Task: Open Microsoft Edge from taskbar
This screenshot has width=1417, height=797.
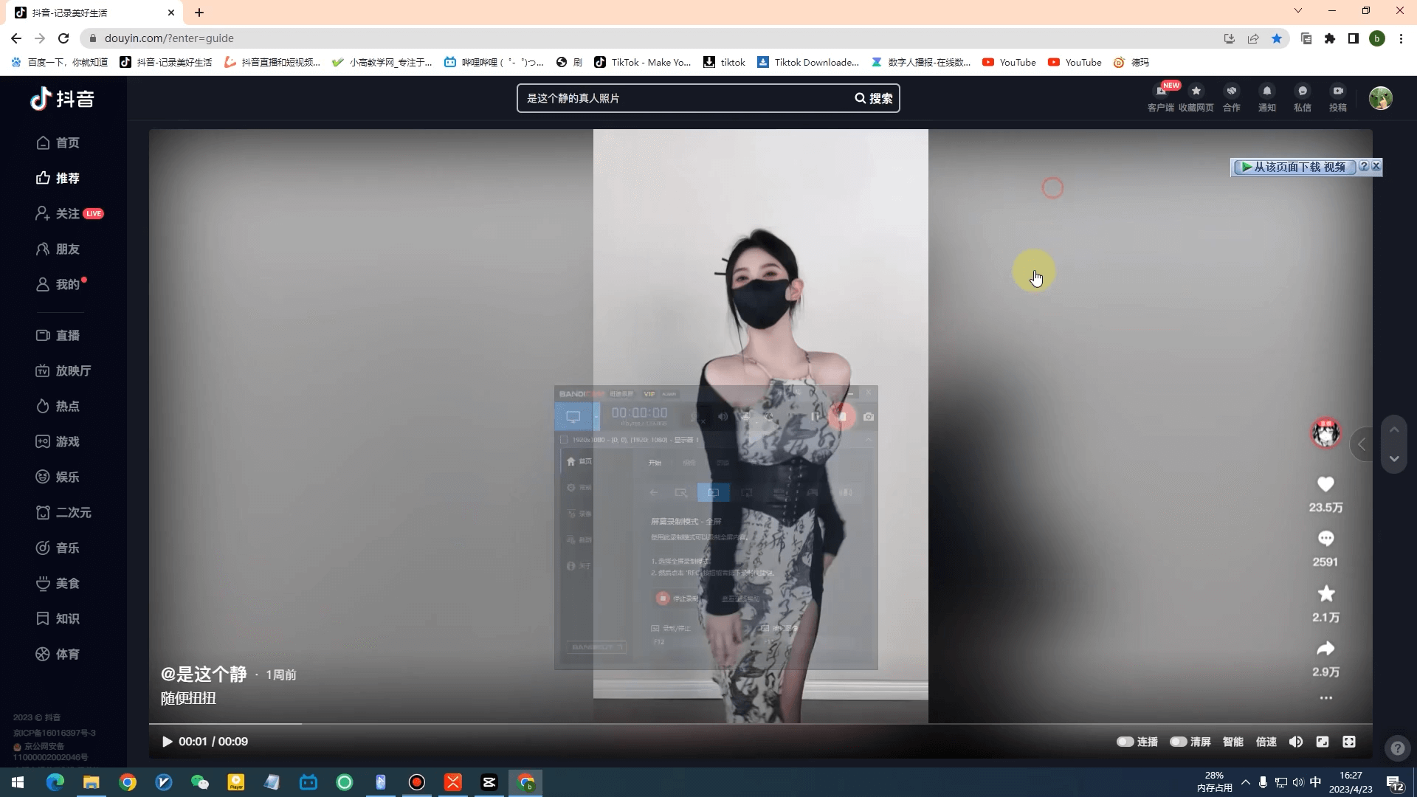Action: point(55,782)
